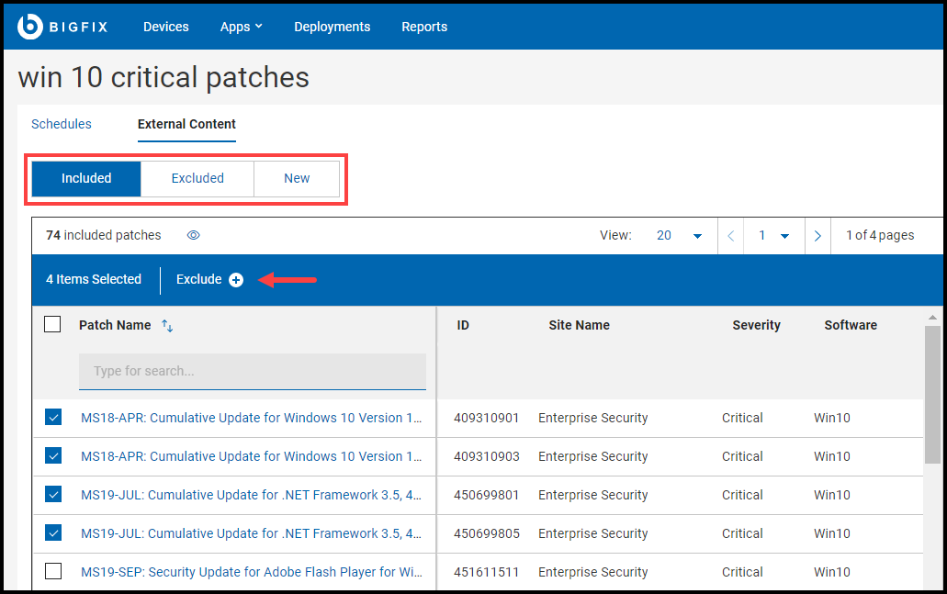Click the previous page chevron arrow
Viewport: 947px width, 594px height.
(x=730, y=236)
